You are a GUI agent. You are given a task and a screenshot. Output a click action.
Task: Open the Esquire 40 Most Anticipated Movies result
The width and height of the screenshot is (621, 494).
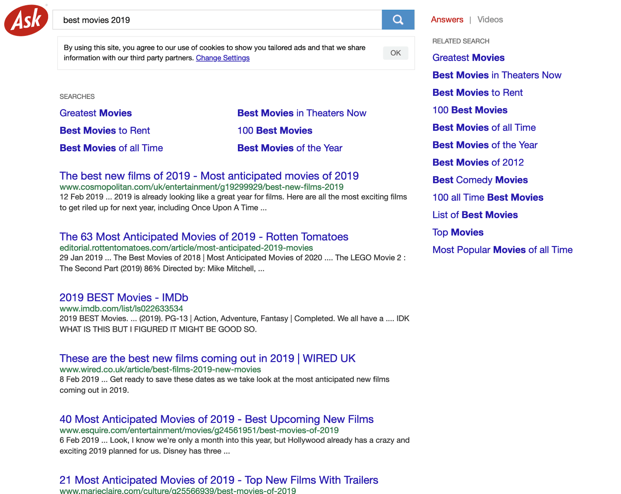point(216,419)
